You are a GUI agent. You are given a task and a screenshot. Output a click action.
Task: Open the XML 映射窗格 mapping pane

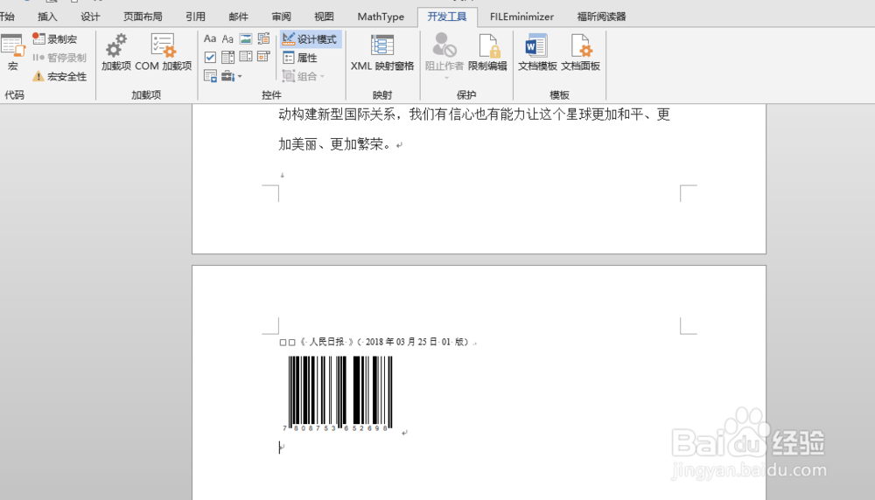click(382, 52)
